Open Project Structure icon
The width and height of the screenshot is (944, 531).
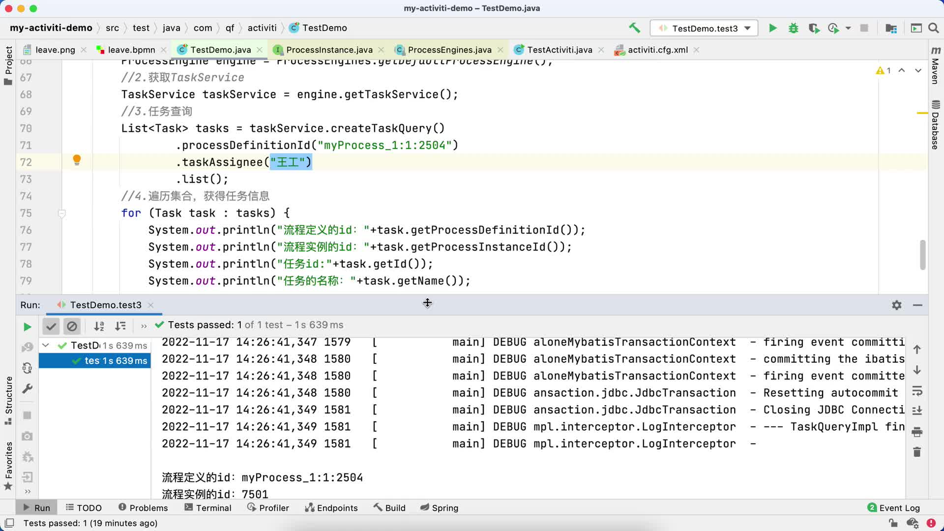click(x=891, y=28)
